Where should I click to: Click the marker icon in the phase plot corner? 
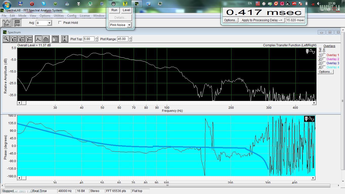(x=310, y=119)
